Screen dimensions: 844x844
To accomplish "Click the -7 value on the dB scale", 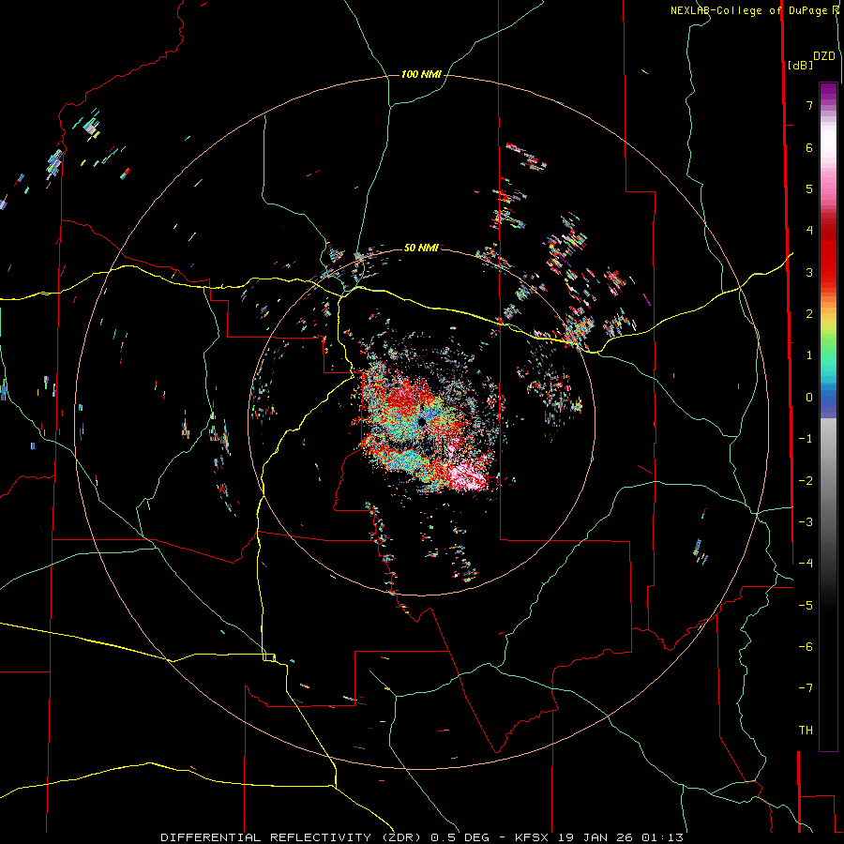I will pos(806,688).
